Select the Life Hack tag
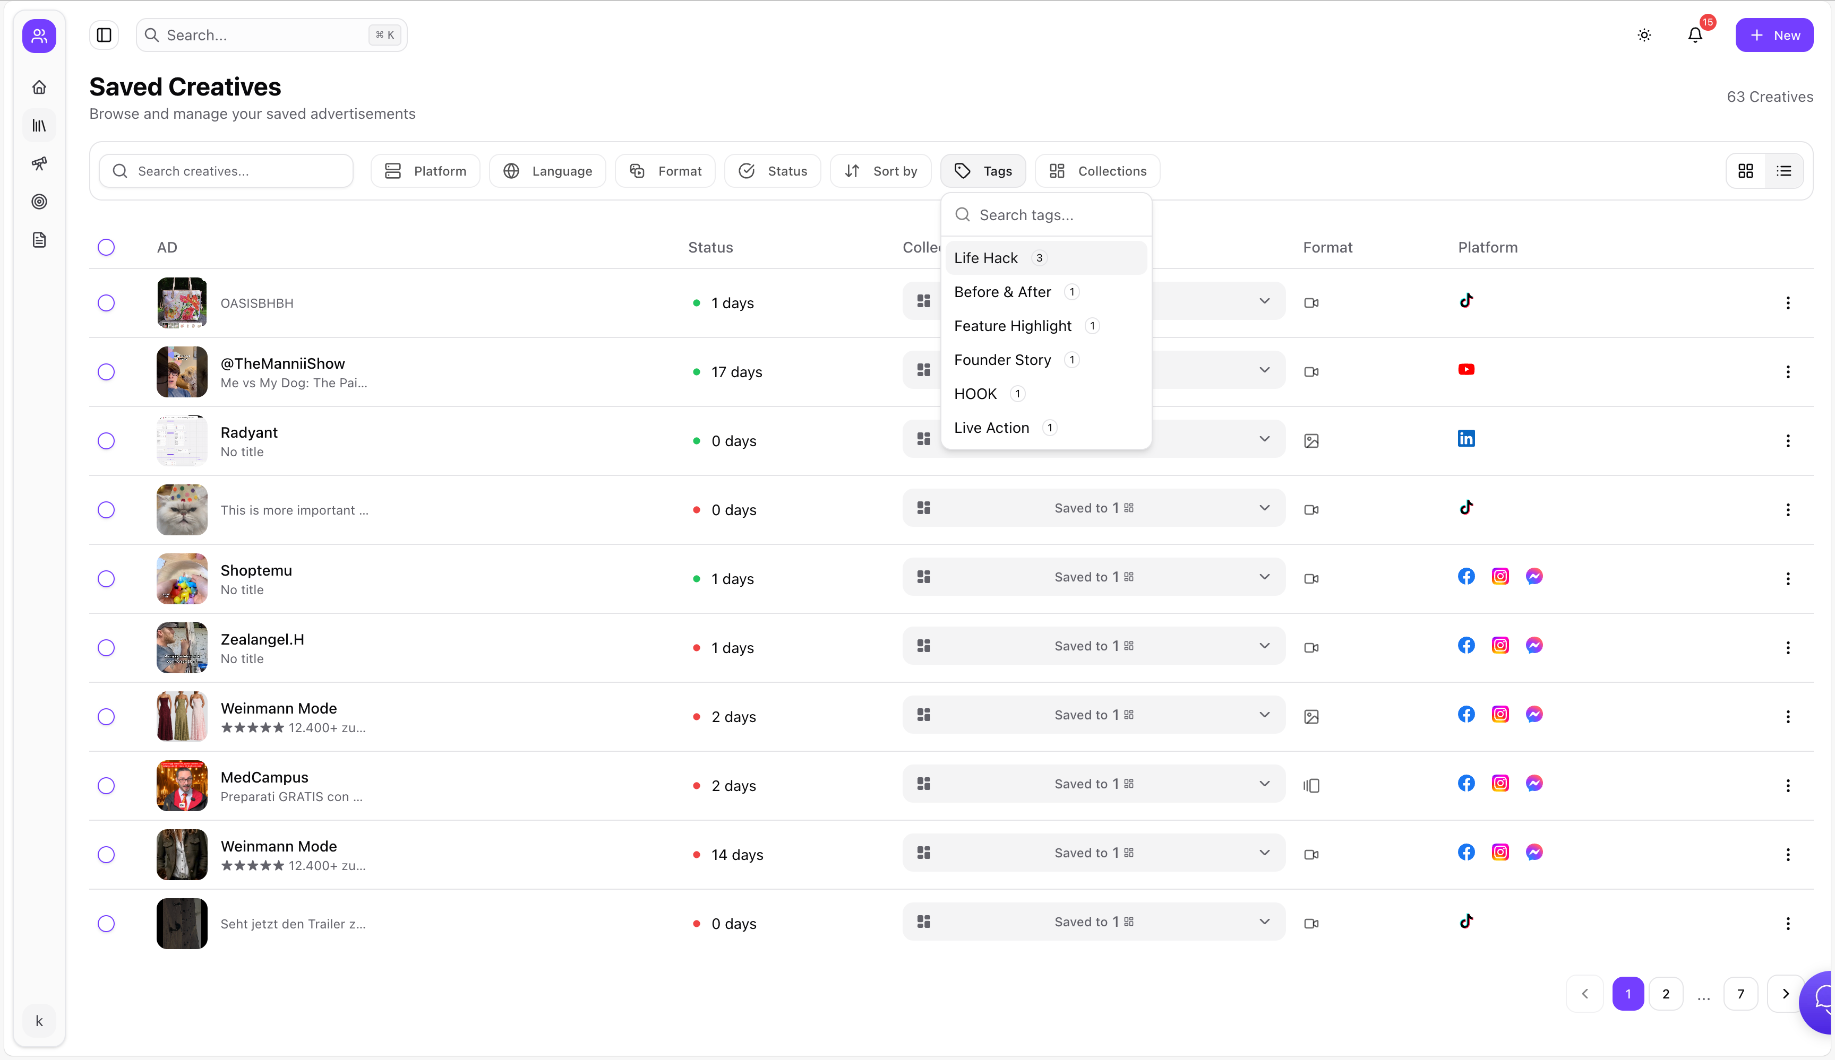Image resolution: width=1835 pixels, height=1060 pixels. tap(985, 258)
